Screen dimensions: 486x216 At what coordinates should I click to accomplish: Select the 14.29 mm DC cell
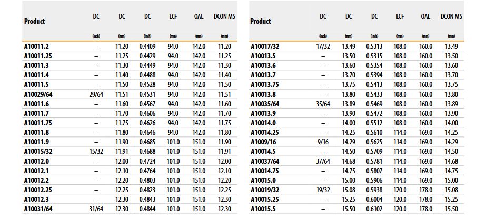(x=349, y=142)
